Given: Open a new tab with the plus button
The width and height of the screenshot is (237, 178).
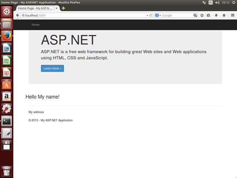Looking at the screenshot, I should pos(63,8).
